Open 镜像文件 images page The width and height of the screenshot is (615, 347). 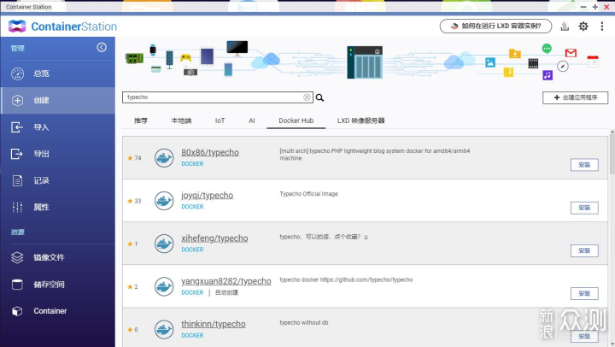pyautogui.click(x=58, y=257)
